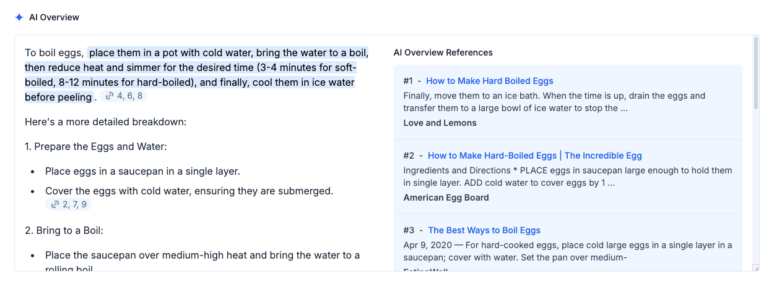Click the highlighted boil eggs summary text
The height and width of the screenshot is (287, 774).
(198, 68)
